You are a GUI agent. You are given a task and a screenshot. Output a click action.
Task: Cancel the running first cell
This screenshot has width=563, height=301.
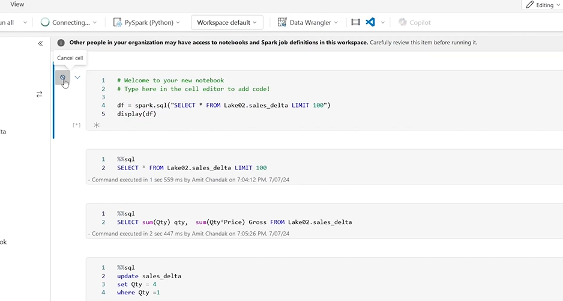click(x=63, y=78)
